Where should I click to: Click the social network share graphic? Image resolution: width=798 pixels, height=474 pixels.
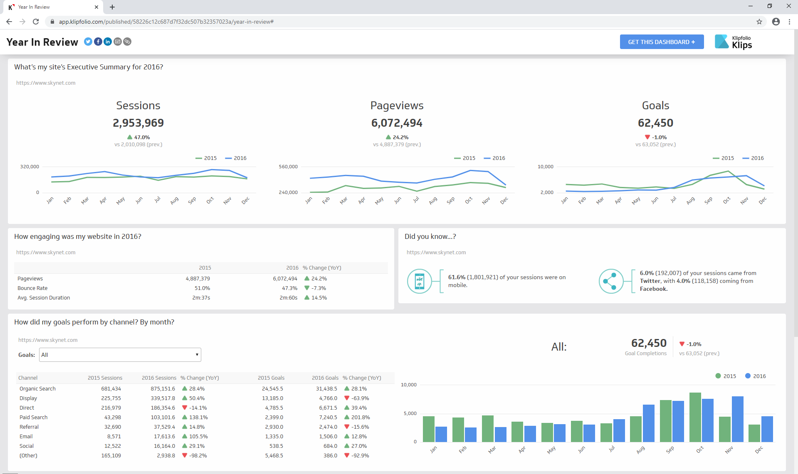[612, 281]
